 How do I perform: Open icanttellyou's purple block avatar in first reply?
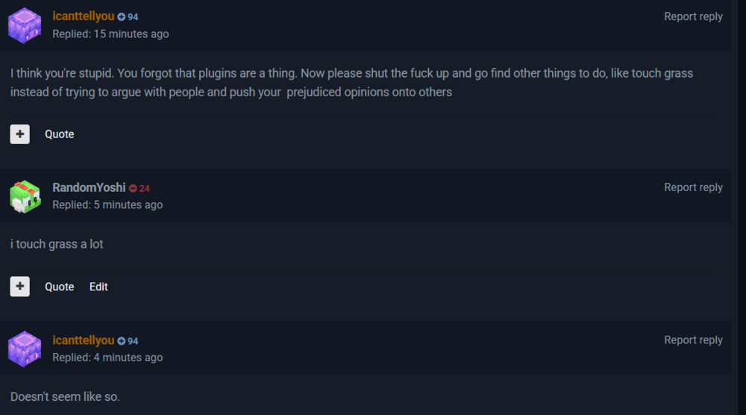[x=25, y=25]
